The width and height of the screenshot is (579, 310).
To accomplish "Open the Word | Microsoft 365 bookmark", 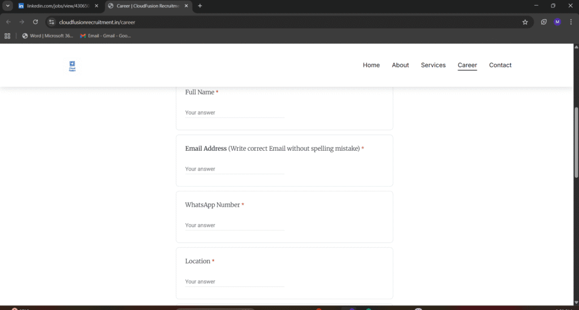I will [x=47, y=36].
